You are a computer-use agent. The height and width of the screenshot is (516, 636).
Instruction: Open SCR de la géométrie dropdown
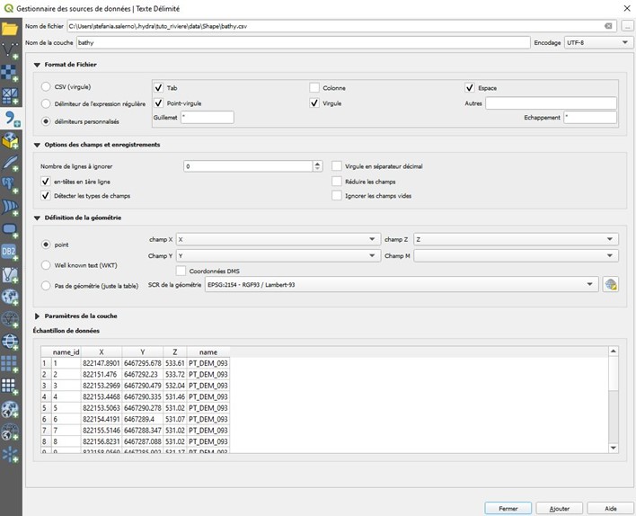pos(402,285)
